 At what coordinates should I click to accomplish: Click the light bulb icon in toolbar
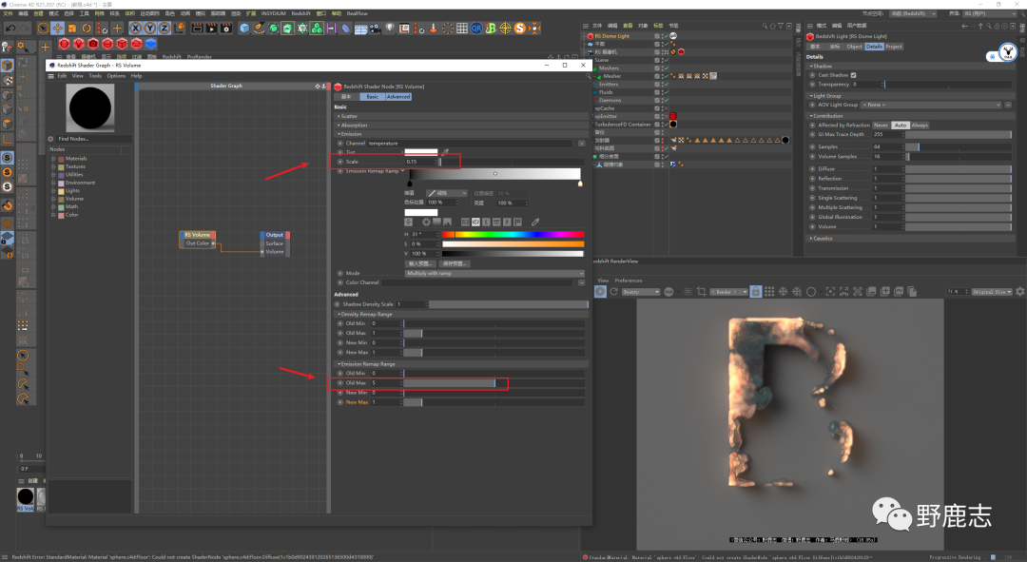pos(390,29)
